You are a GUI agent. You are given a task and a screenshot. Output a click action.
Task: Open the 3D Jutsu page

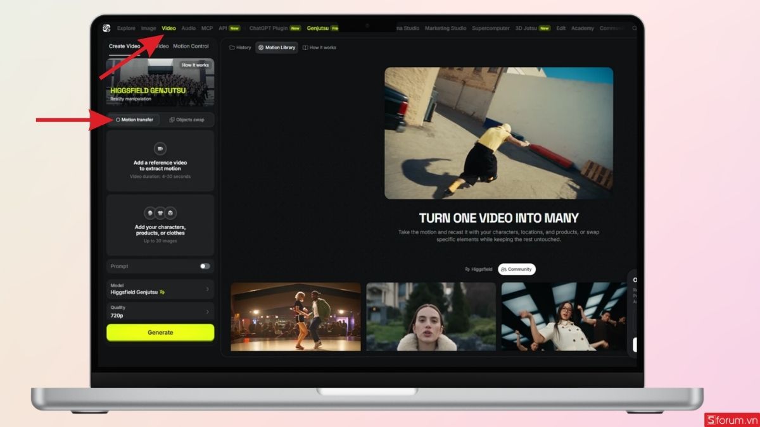tap(526, 28)
